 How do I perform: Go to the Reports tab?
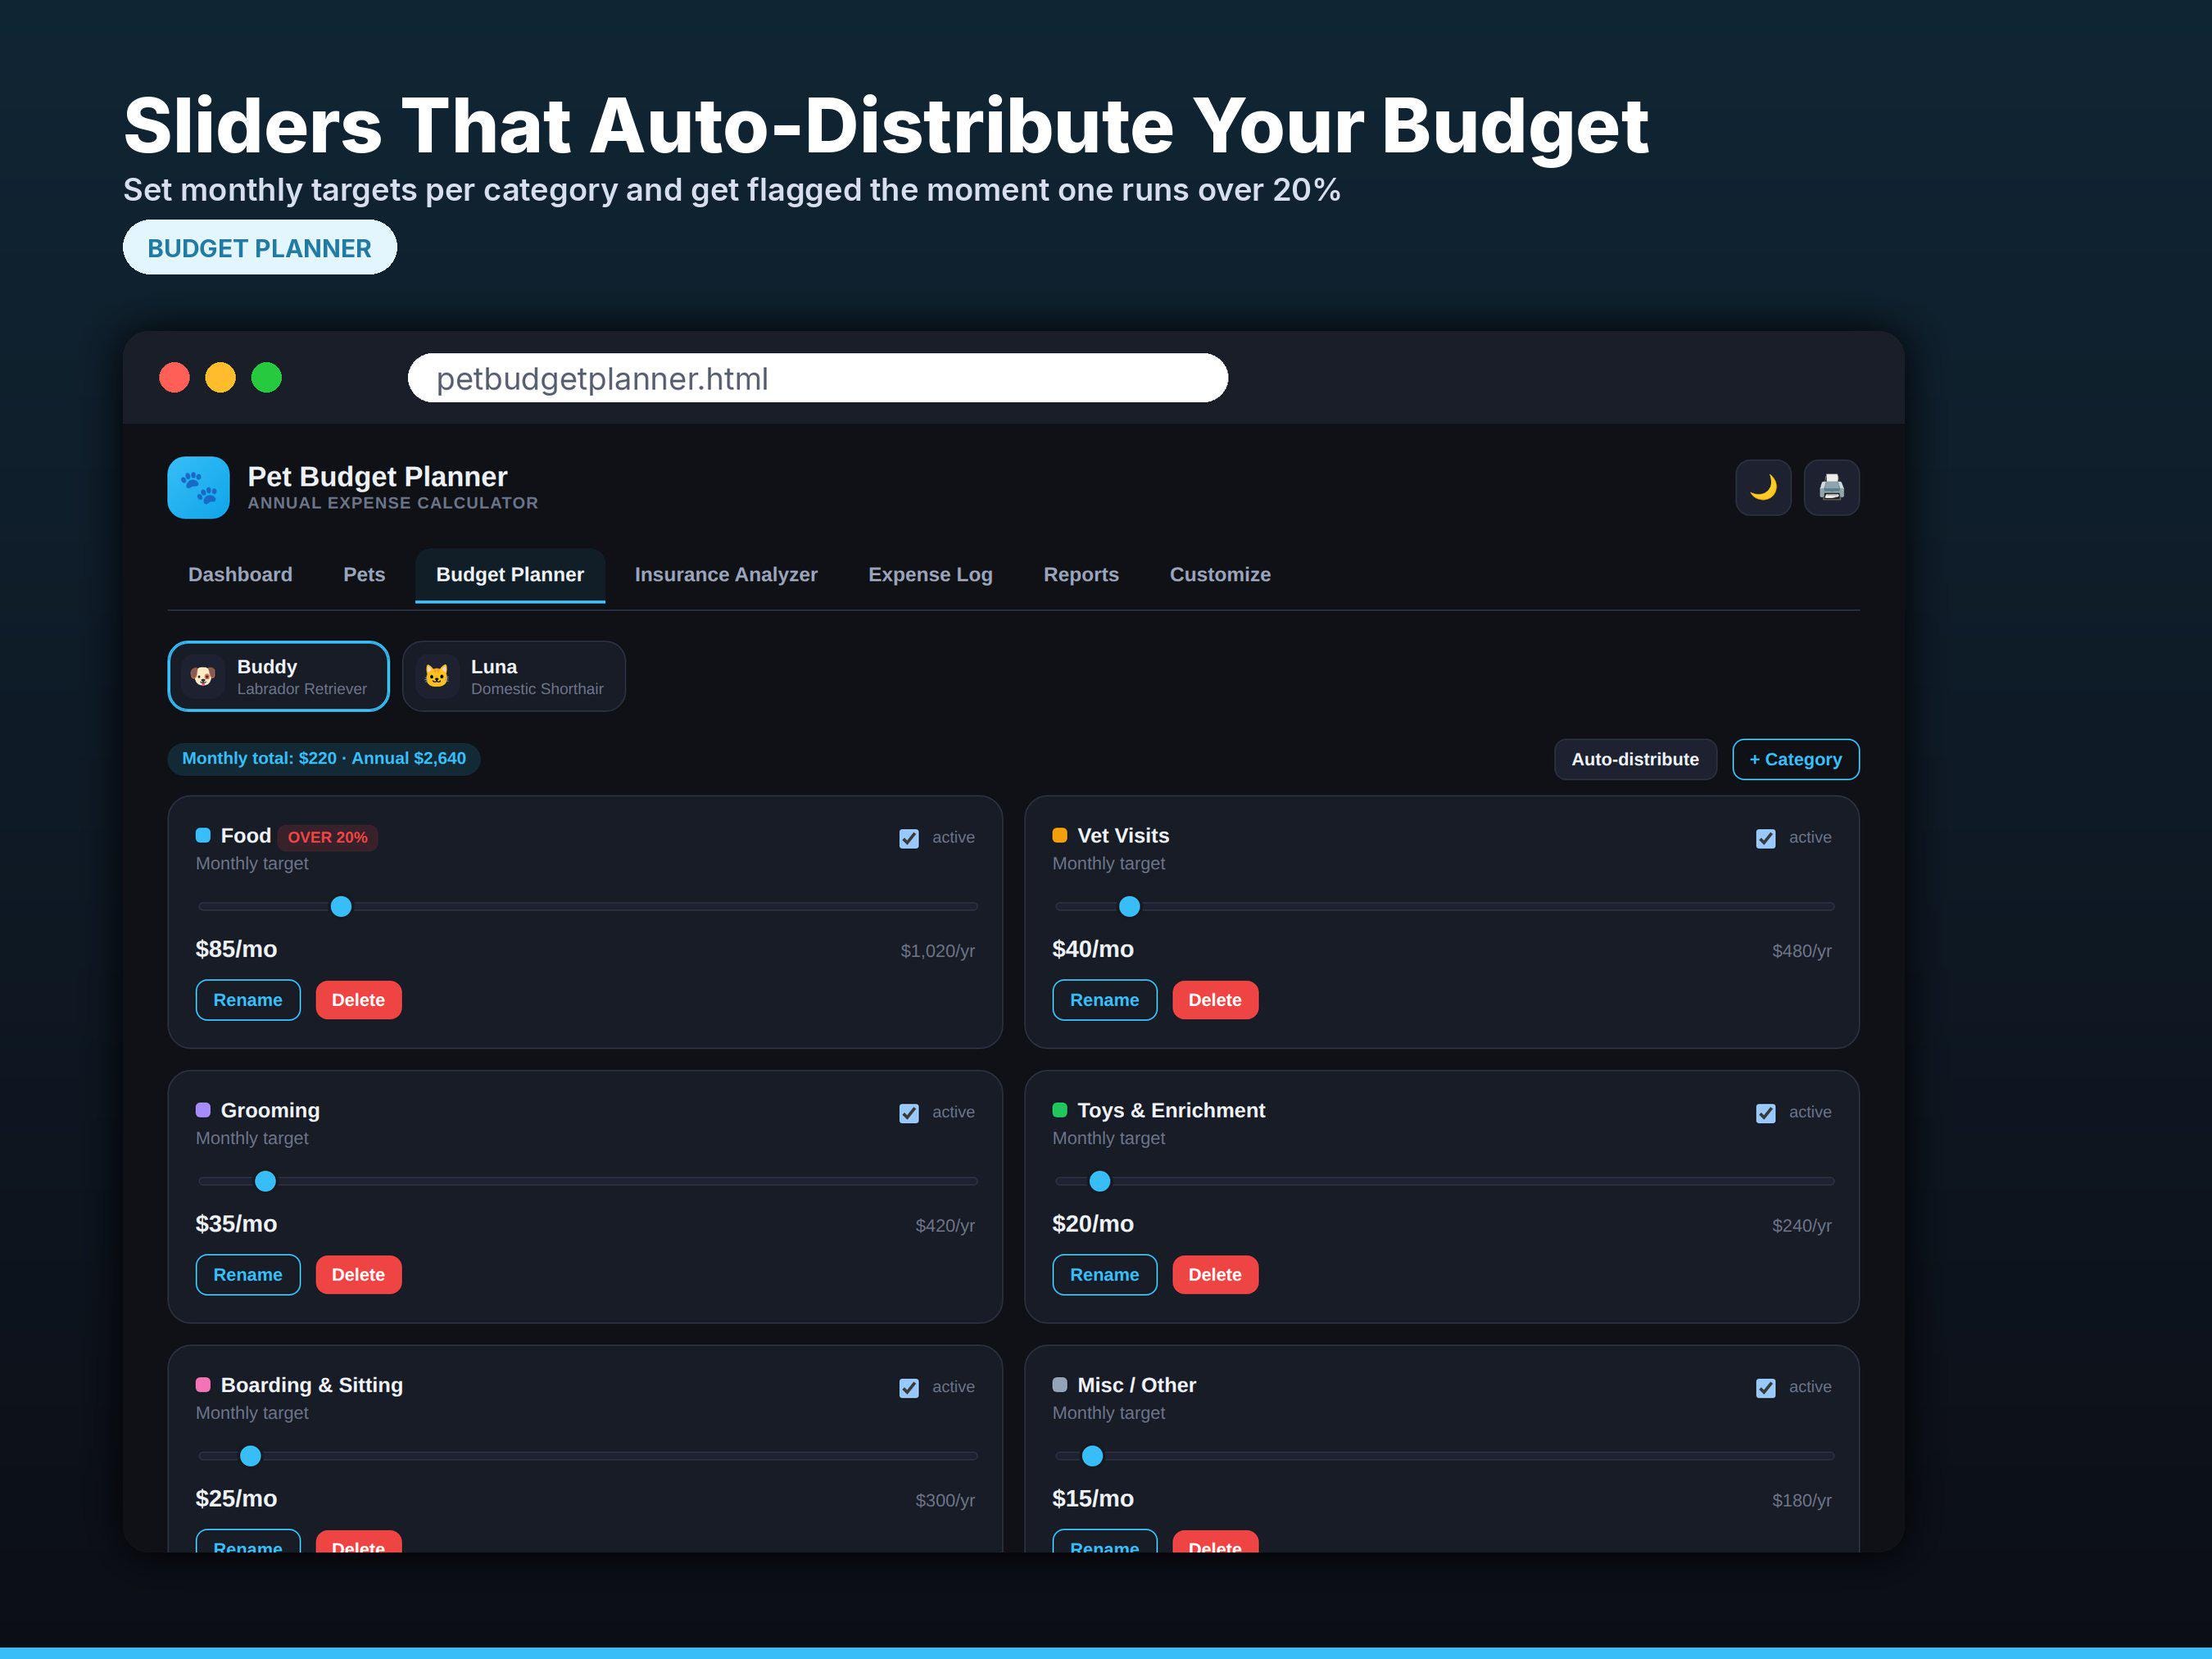1081,575
